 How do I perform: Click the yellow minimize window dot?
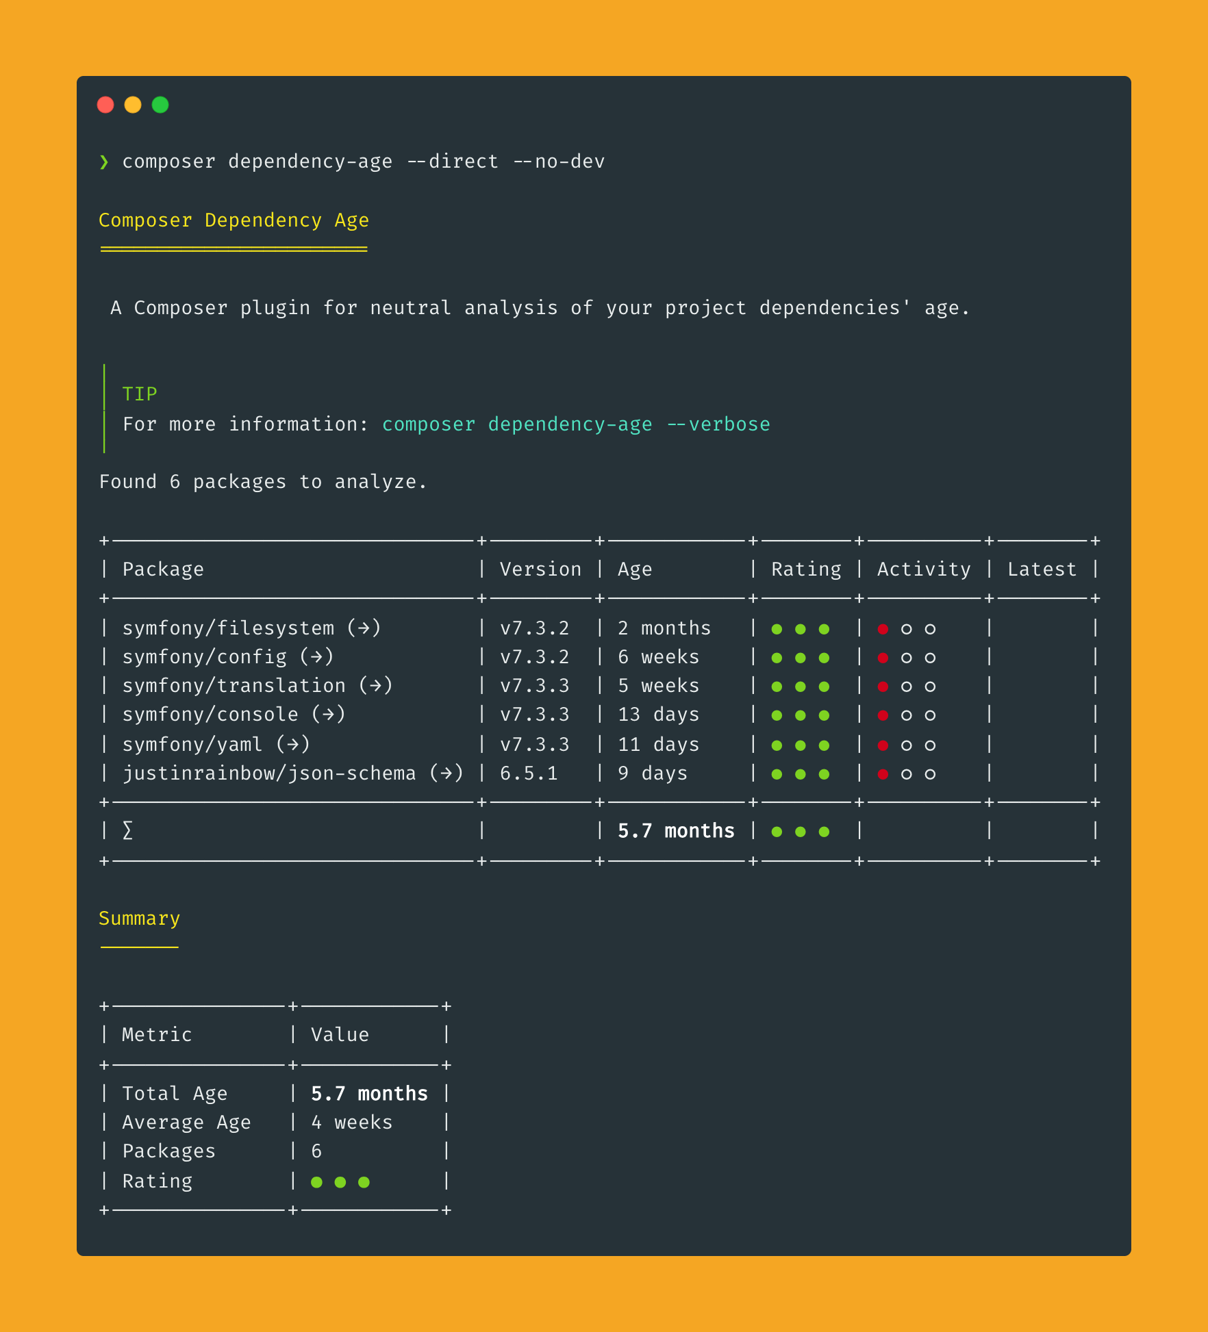click(133, 105)
